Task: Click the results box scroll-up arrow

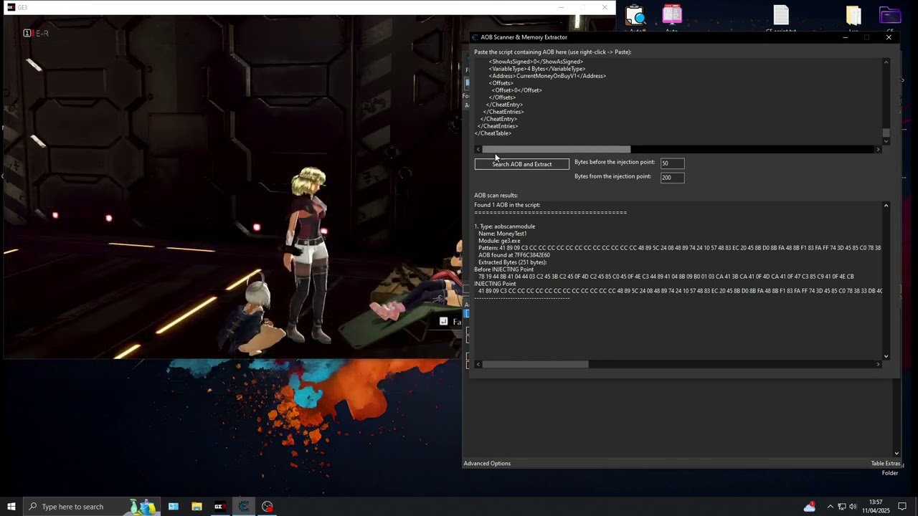Action: tap(886, 206)
